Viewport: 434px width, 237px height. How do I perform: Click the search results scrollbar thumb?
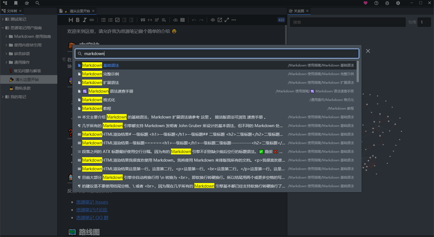pos(358,71)
